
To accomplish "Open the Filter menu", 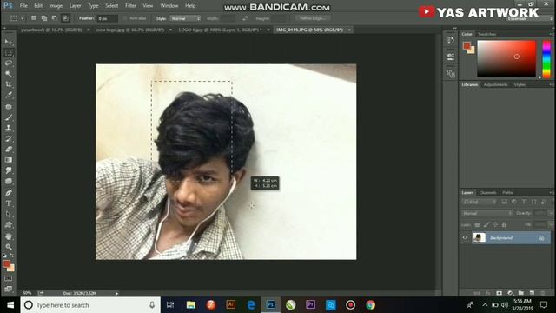I will (x=130, y=6).
